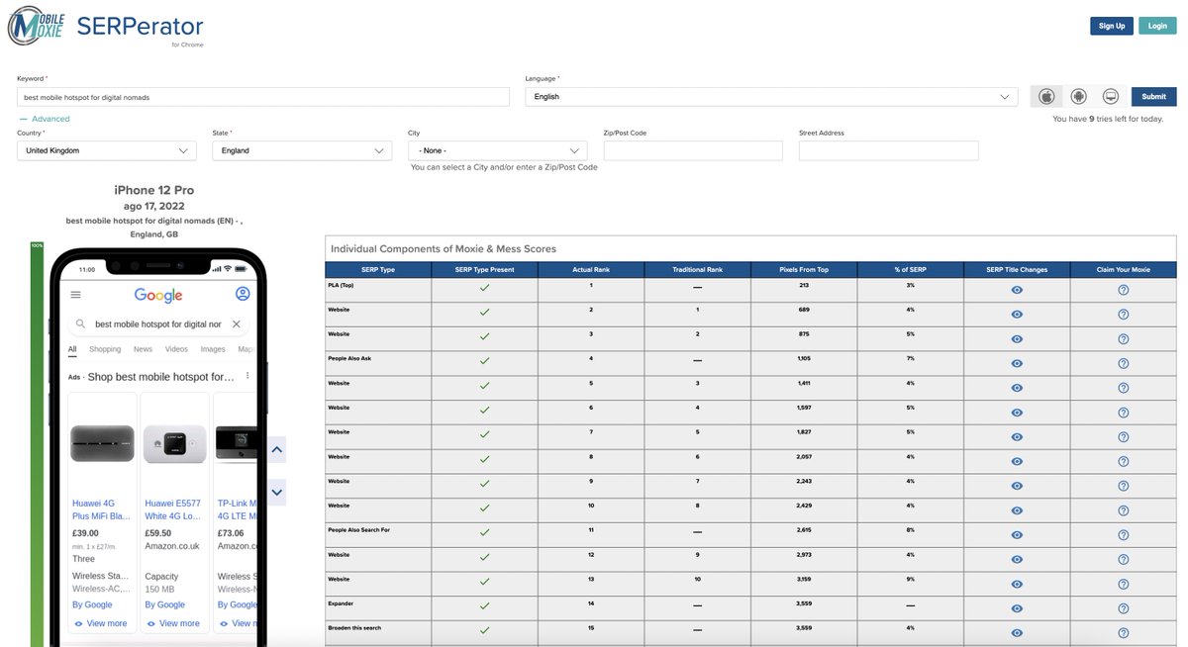Toggle eye icon for Website actual rank 12
The height and width of the screenshot is (647, 1188).
tap(1017, 560)
